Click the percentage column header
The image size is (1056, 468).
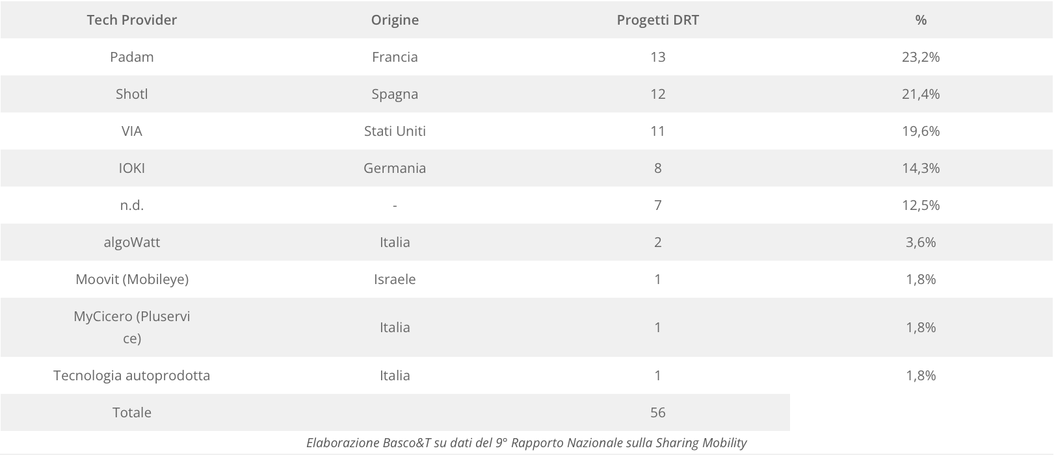pos(920,20)
